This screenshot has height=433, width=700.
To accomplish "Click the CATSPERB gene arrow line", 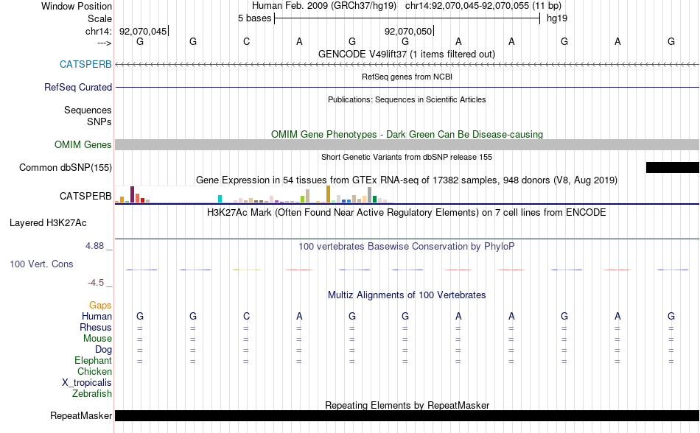I will [x=407, y=65].
